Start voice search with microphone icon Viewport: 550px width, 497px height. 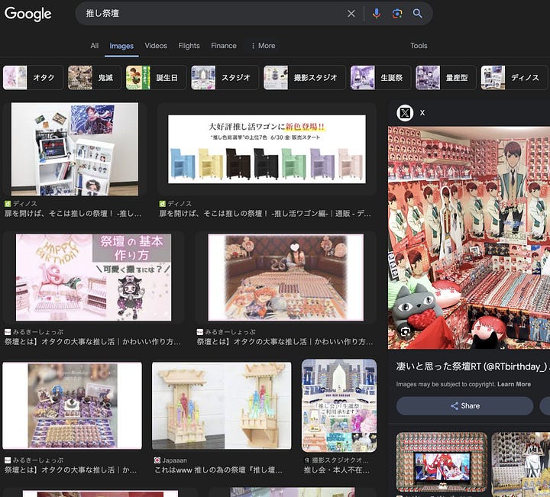coord(377,14)
